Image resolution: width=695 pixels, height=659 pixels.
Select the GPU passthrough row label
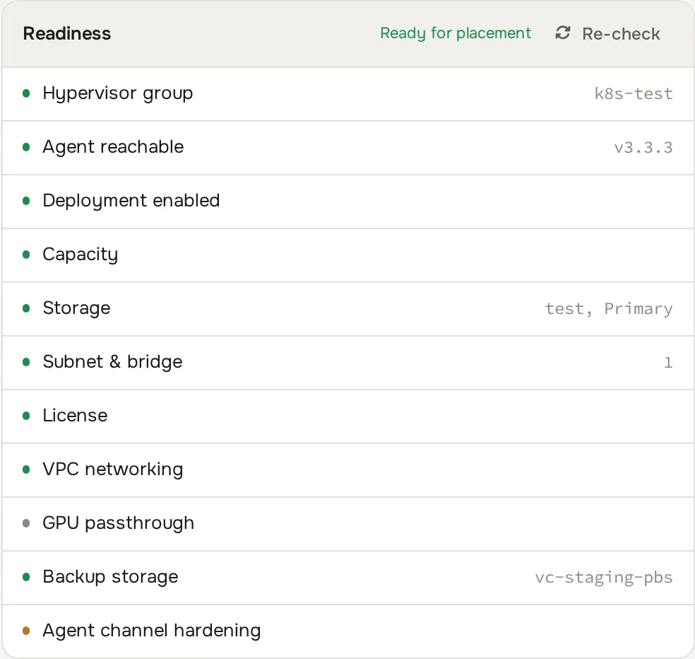(119, 524)
